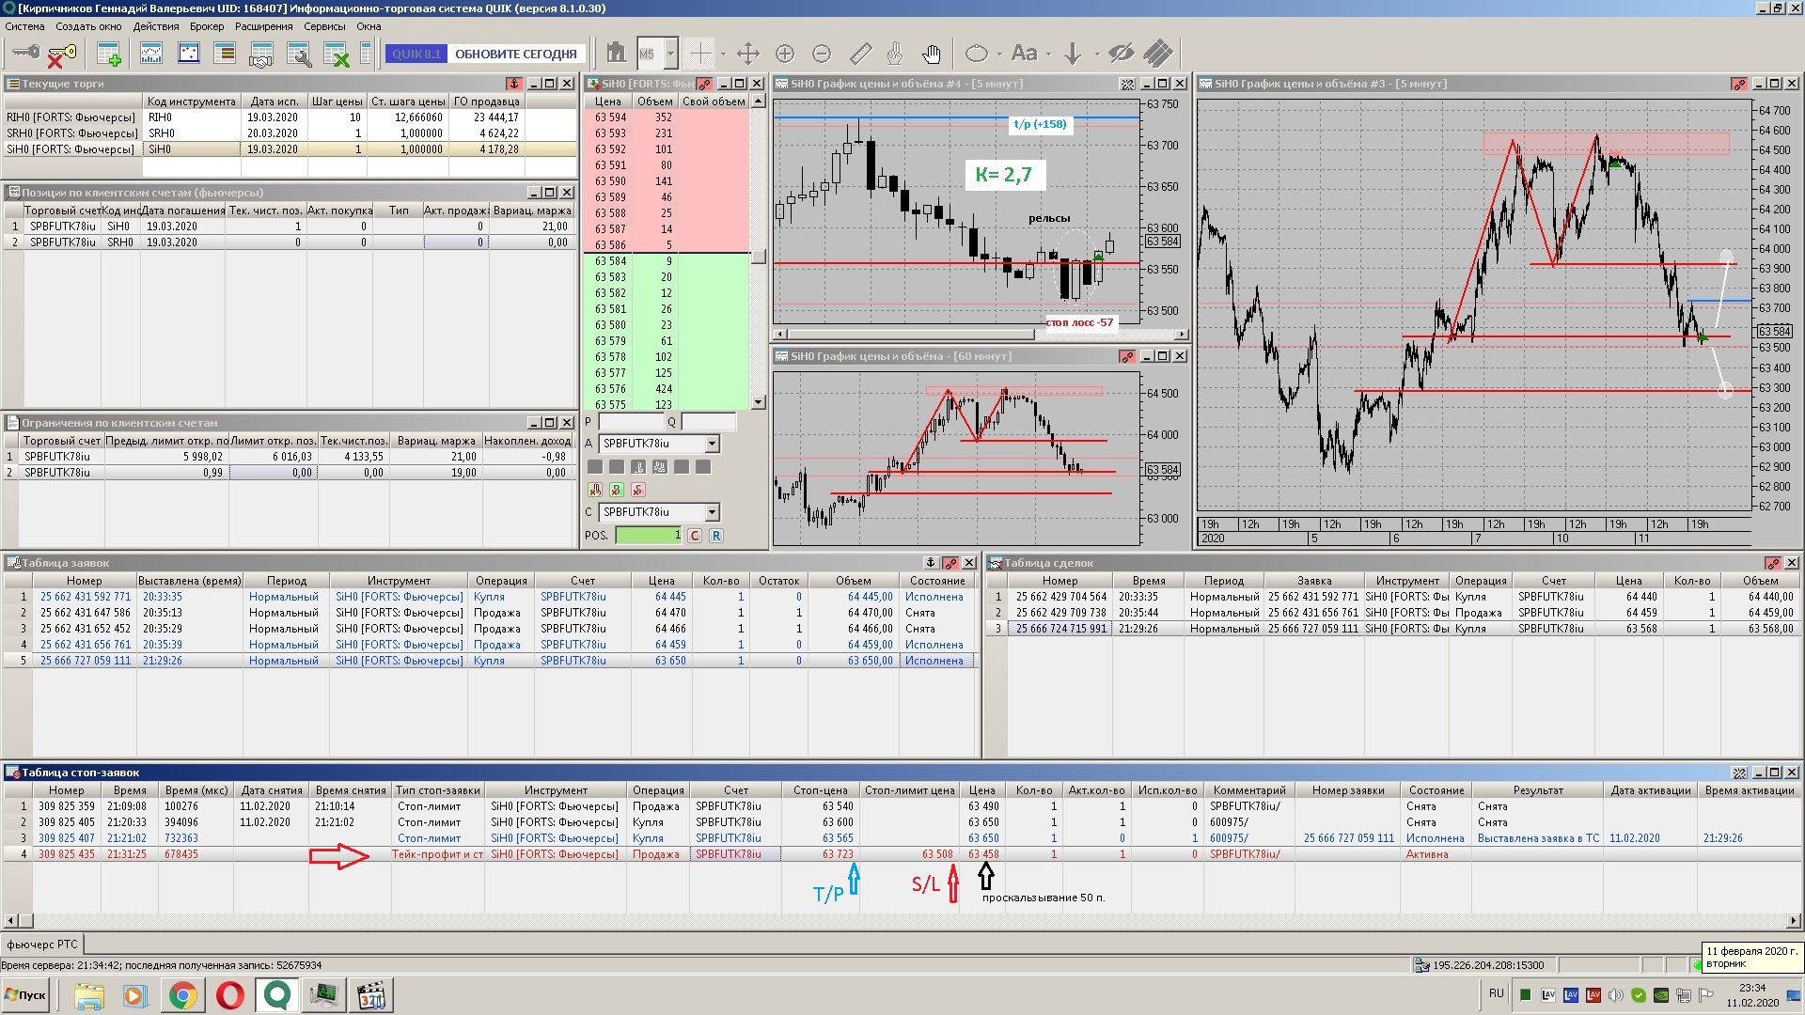The width and height of the screenshot is (1805, 1015).
Task: Expand the A account SPBFUTK78iu dropdown
Action: pos(712,444)
